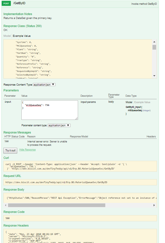Click the Response Body error JSON text
The height and width of the screenshot is (243, 165).
[82, 198]
